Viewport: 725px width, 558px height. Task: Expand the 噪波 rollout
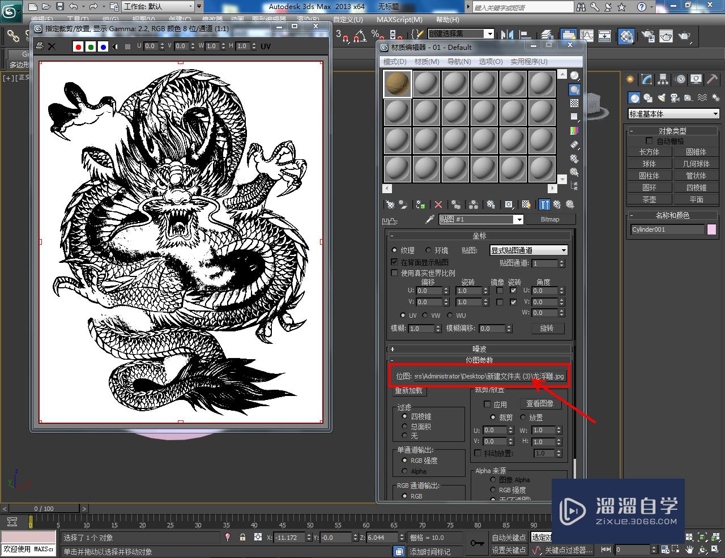[x=479, y=349]
